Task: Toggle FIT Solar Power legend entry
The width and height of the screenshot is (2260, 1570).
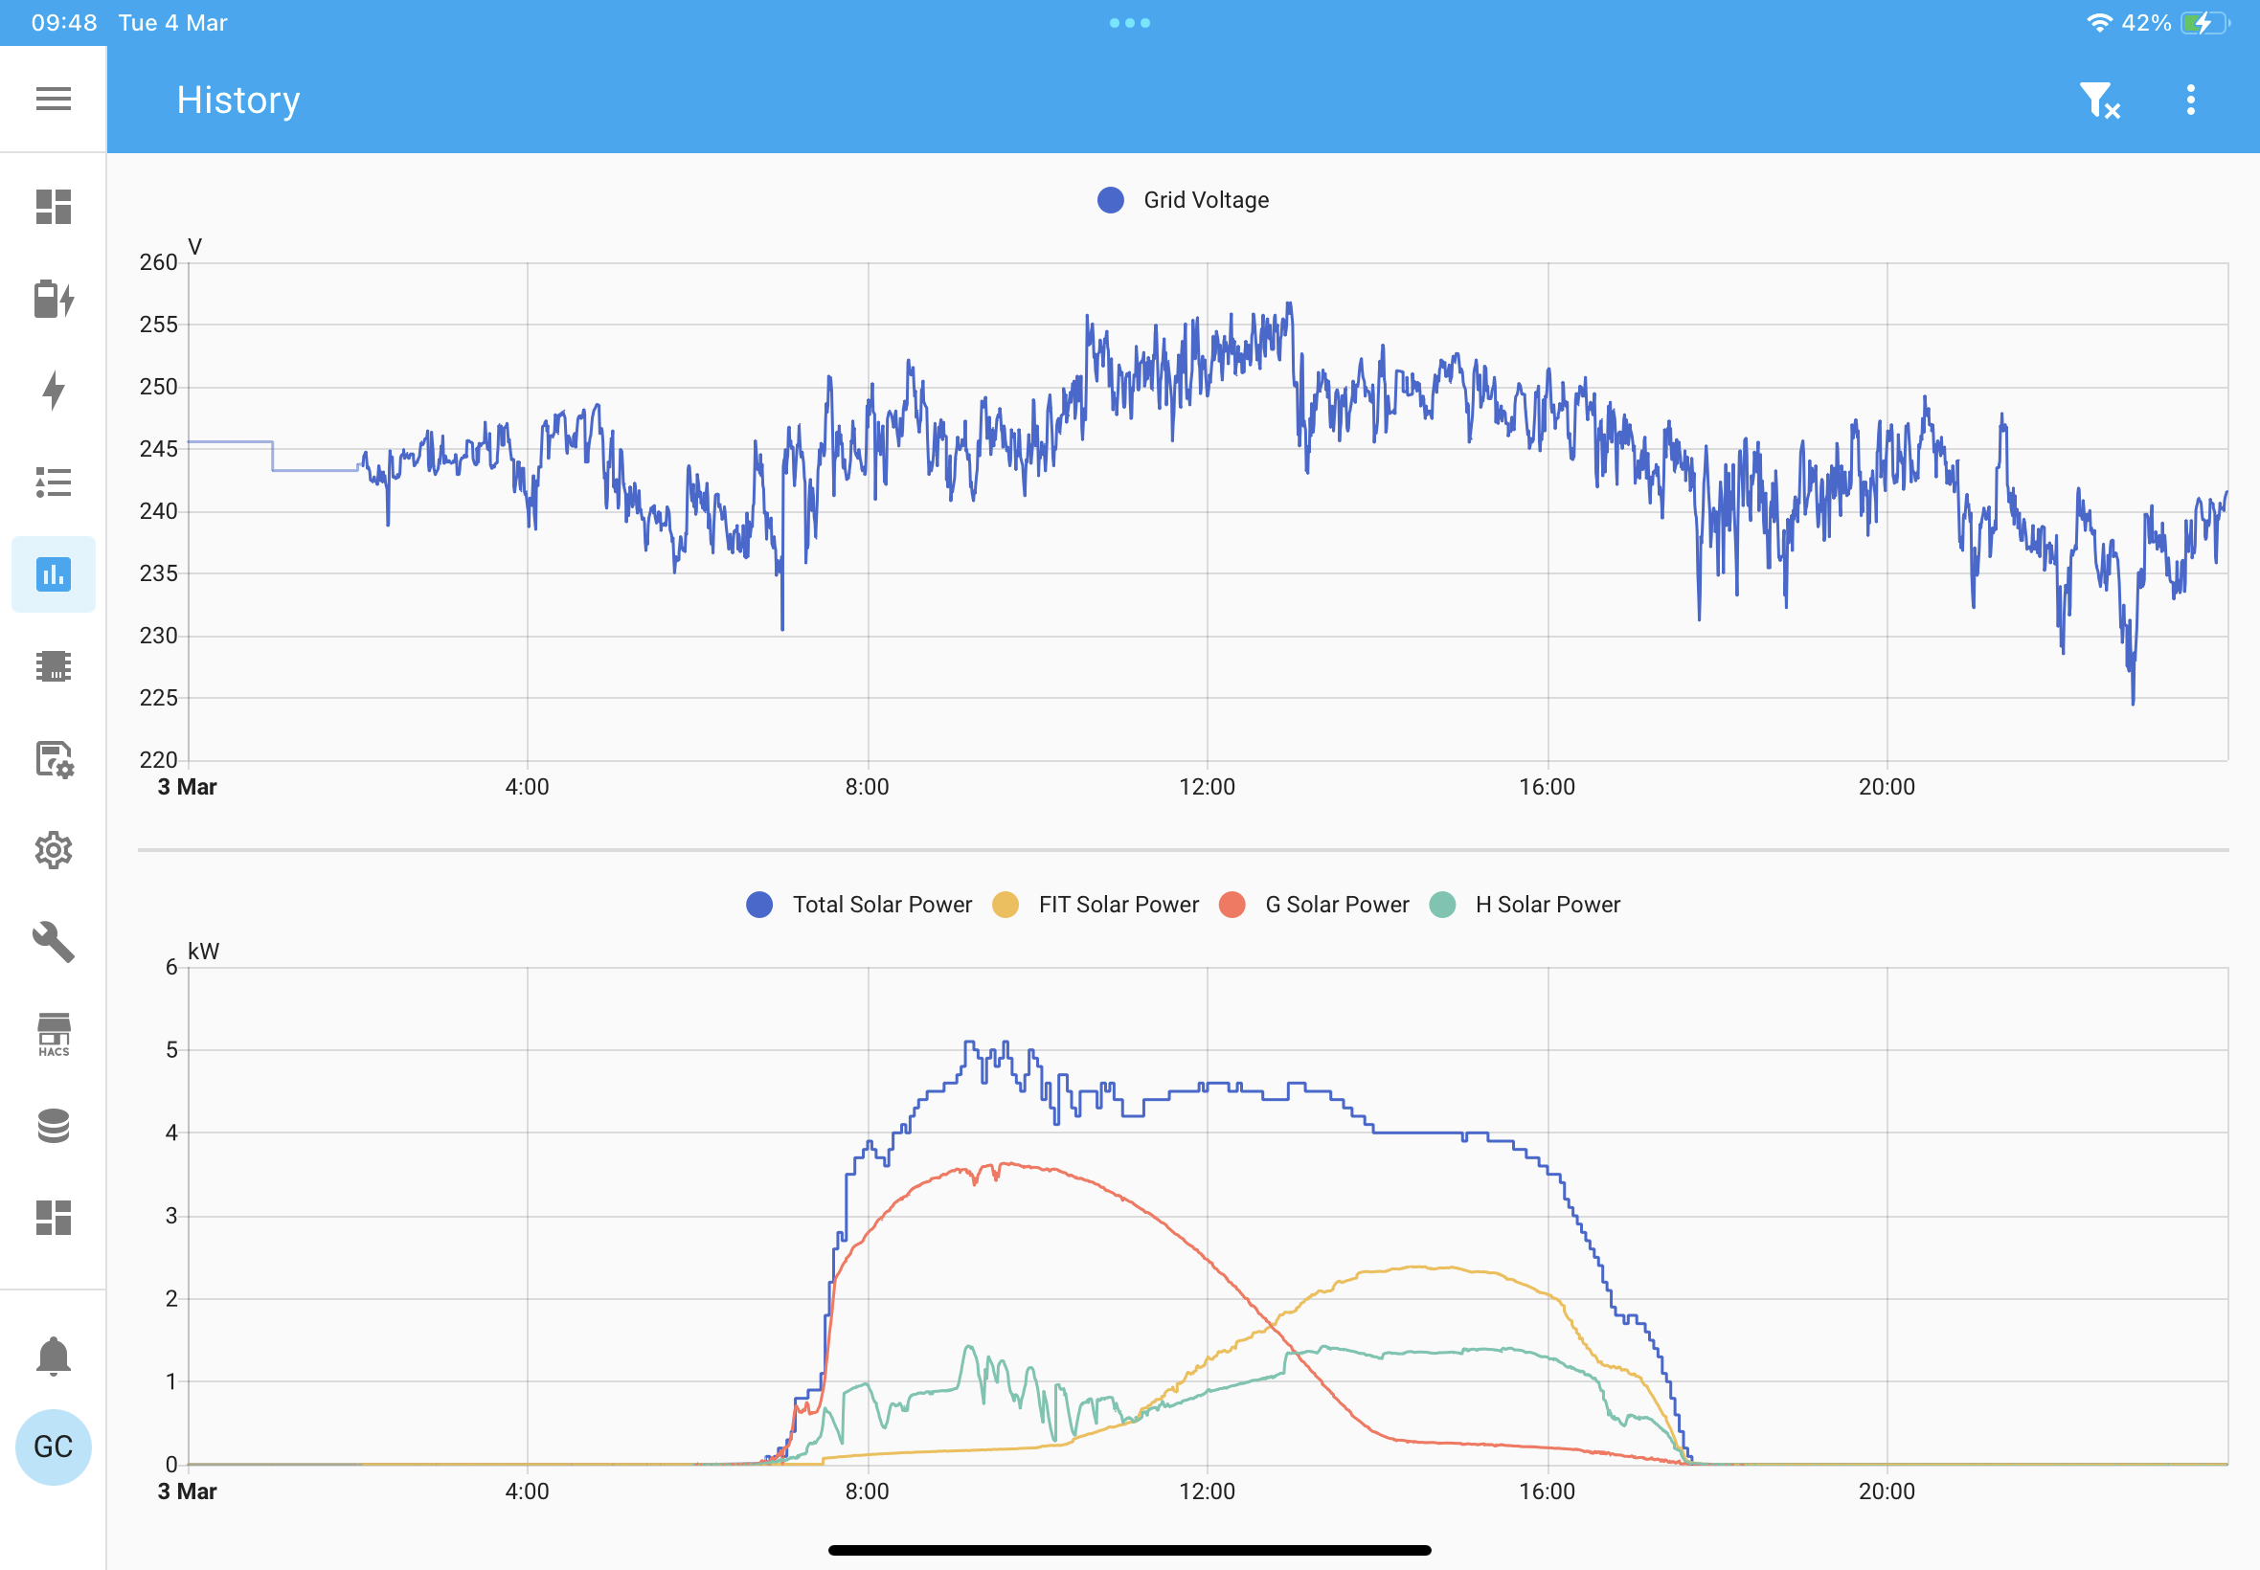Action: [1096, 905]
